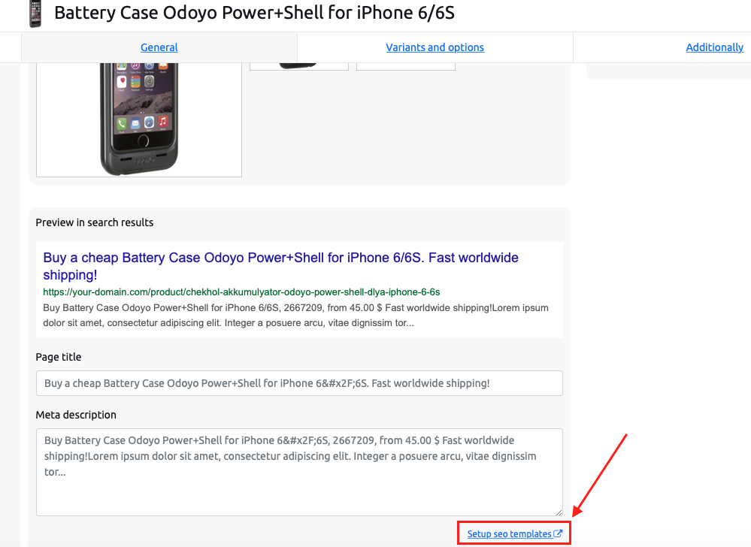
Task: Select the empty second image thumbnail
Action: 406,67
